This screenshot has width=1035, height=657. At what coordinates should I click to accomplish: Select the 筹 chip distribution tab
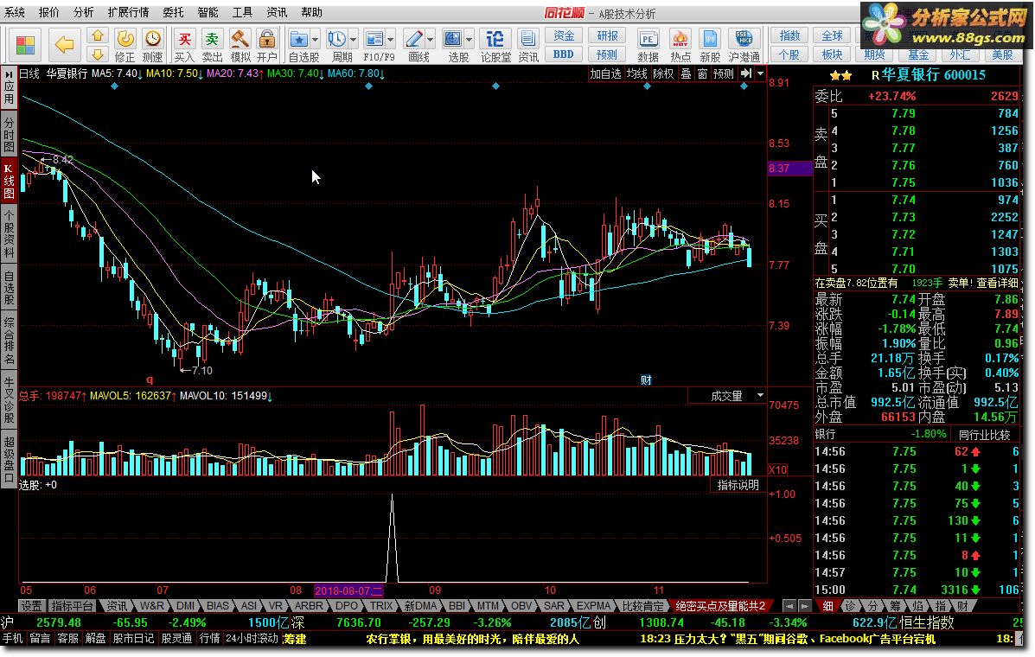pos(895,605)
